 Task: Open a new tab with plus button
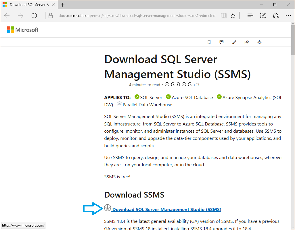[x=63, y=5]
